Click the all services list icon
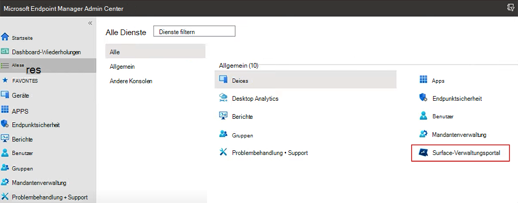518x203 pixels. tap(5, 65)
